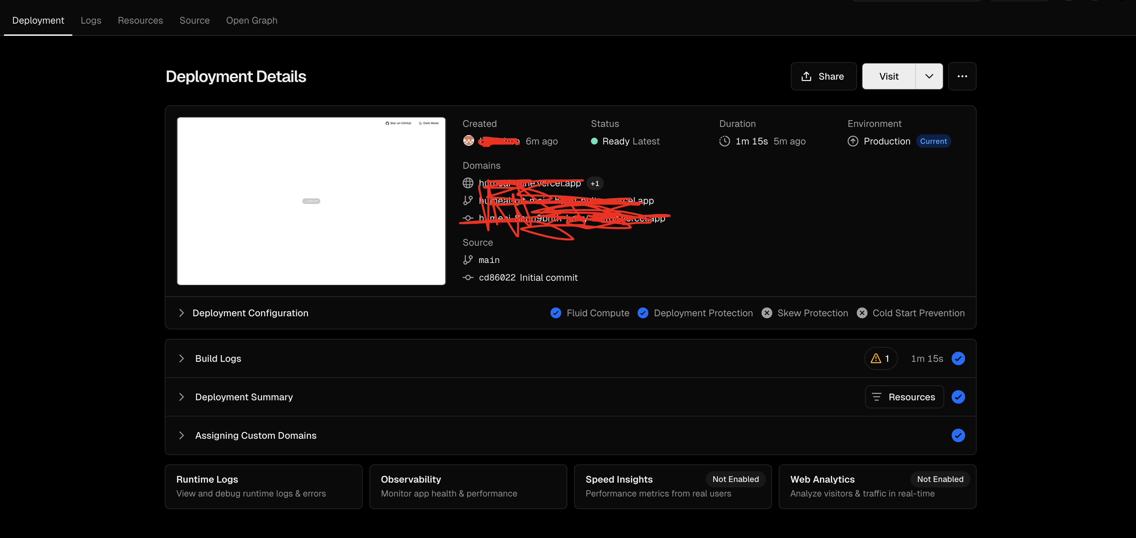This screenshot has height=538, width=1136.
Task: Click the +1 domains badge
Action: [x=594, y=183]
